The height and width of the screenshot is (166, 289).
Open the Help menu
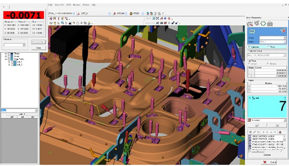click(x=94, y=5)
